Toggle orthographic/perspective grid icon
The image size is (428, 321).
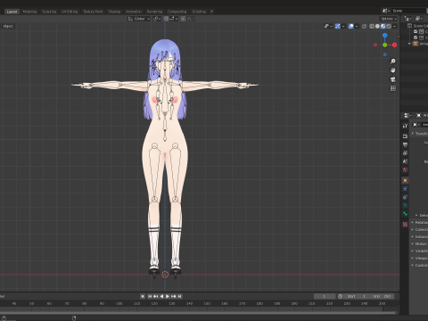(x=393, y=88)
